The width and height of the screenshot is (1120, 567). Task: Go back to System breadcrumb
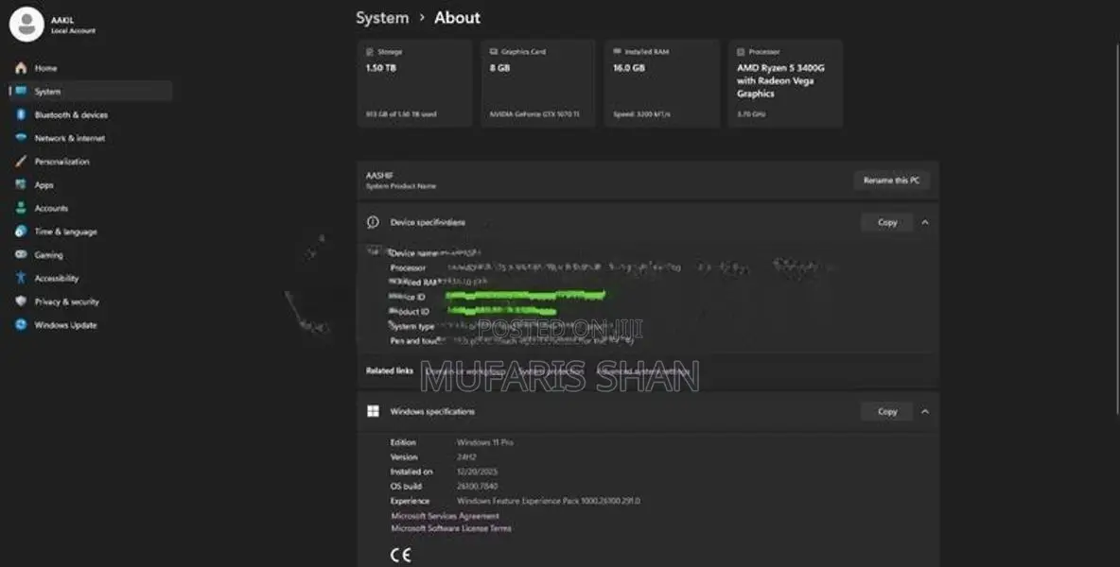[382, 18]
